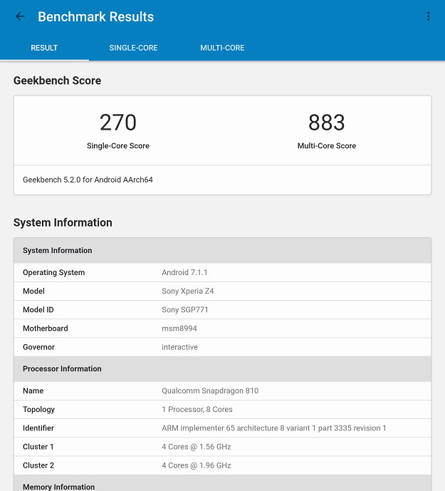
Task: Switch to the RESULT tab
Action: 44,48
